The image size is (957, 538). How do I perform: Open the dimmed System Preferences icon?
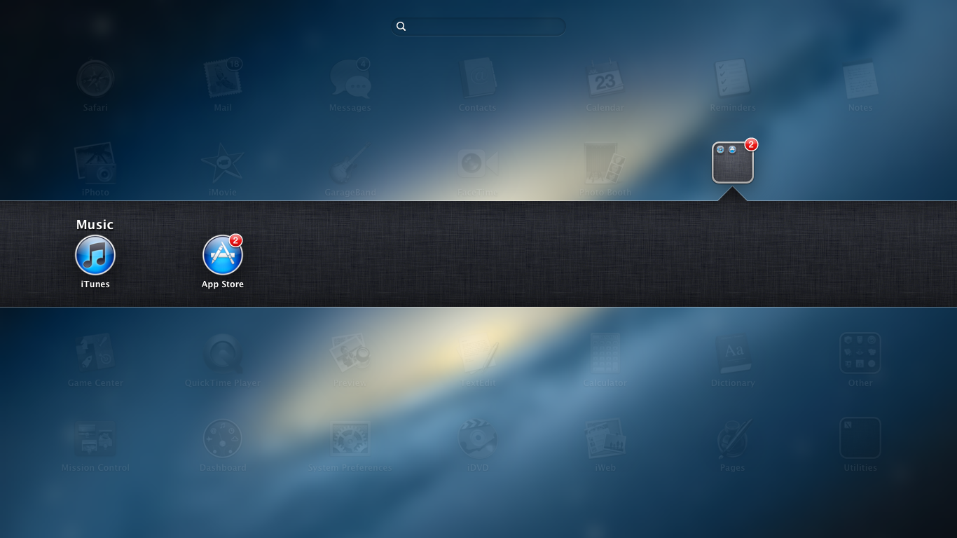[x=350, y=438]
